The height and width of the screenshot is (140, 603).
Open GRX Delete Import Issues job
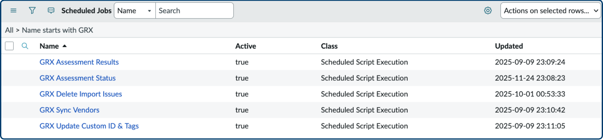click(x=81, y=94)
